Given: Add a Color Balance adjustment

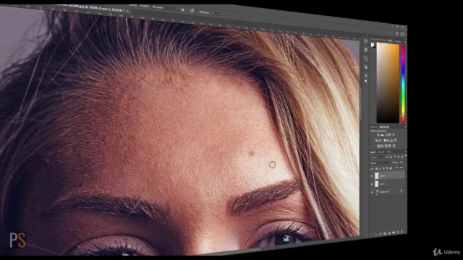Looking at the screenshot, I should coord(381,140).
